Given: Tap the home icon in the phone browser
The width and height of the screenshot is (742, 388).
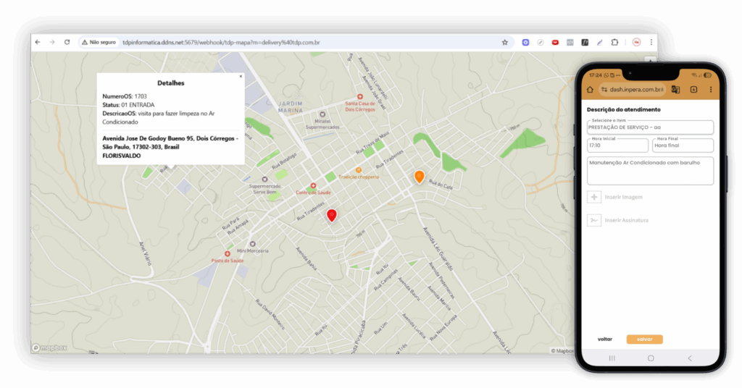Looking at the screenshot, I should click(x=590, y=90).
